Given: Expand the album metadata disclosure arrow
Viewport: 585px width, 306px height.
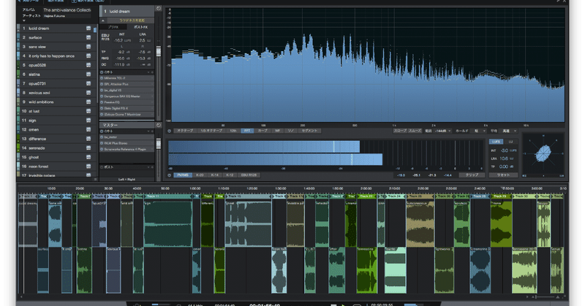Looking at the screenshot, I should click(24, 21).
